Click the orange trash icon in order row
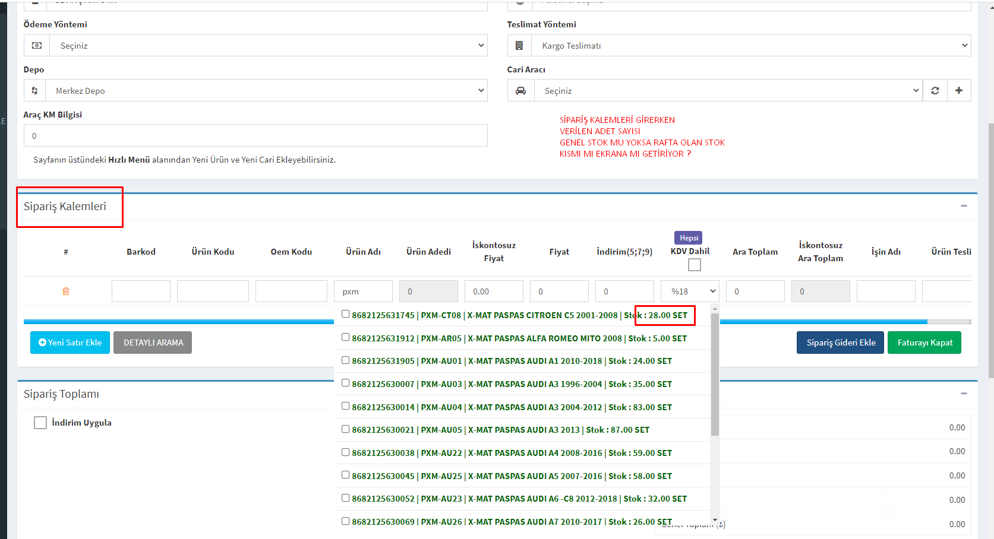 66,291
